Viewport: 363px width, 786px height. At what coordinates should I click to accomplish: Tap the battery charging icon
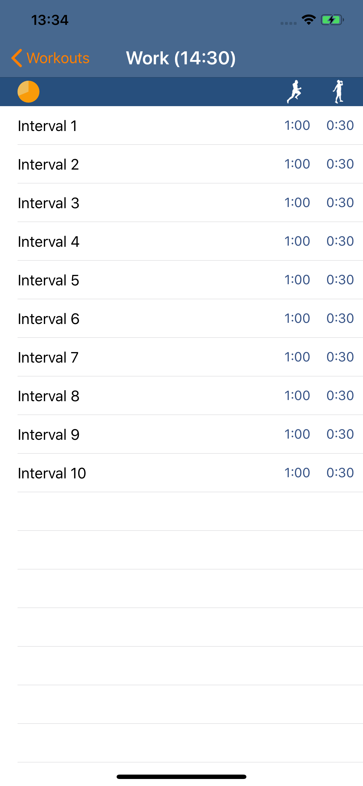pos(332,20)
